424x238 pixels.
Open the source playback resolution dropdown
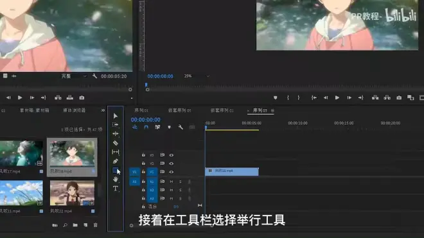(x=73, y=76)
